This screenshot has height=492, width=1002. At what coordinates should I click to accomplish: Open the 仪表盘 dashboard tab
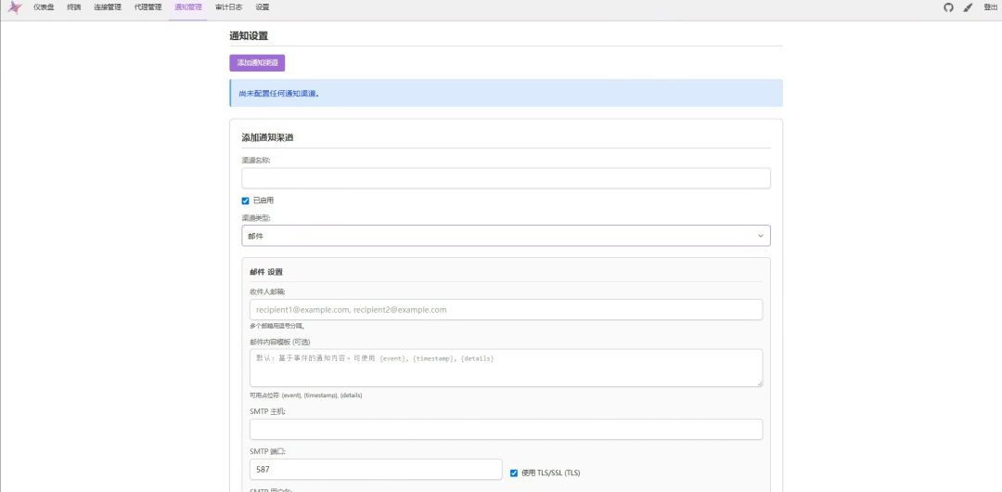(x=44, y=7)
